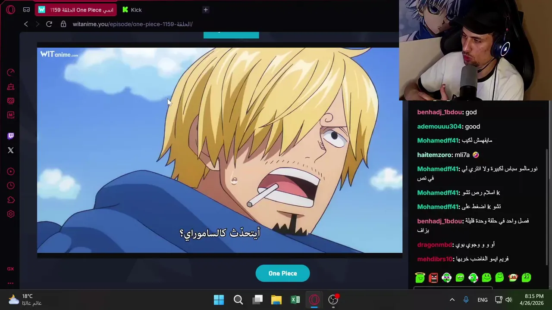Open GX Cleaner sidebar icon
This screenshot has height=310, width=552.
[x=11, y=87]
